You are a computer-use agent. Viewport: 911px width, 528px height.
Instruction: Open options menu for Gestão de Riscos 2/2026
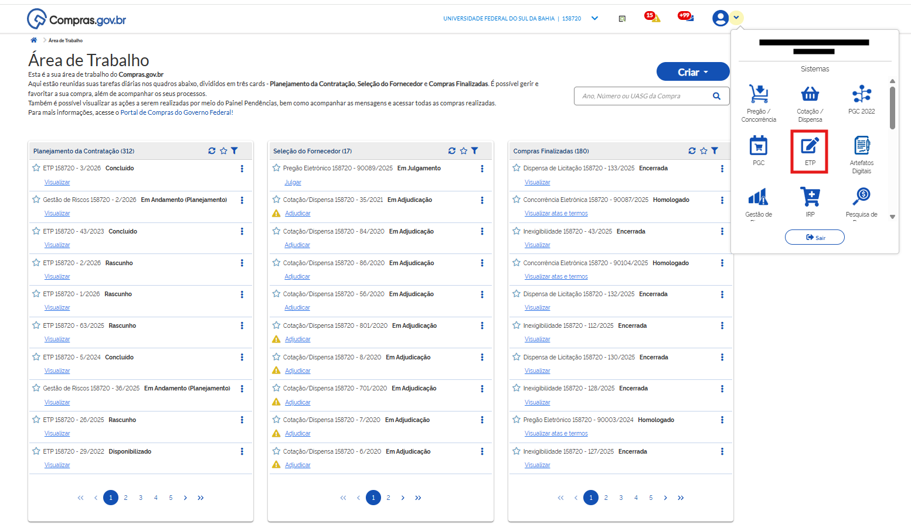pos(242,200)
